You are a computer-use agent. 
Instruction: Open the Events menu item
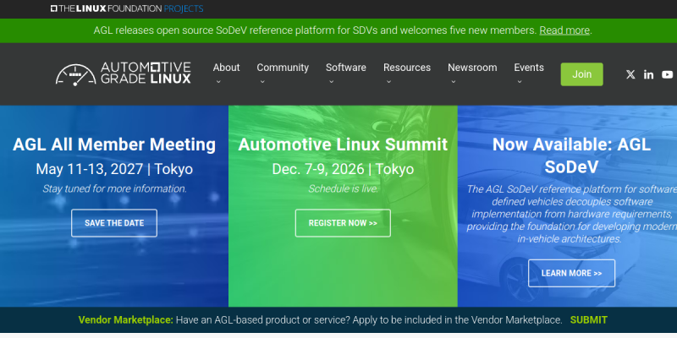529,68
